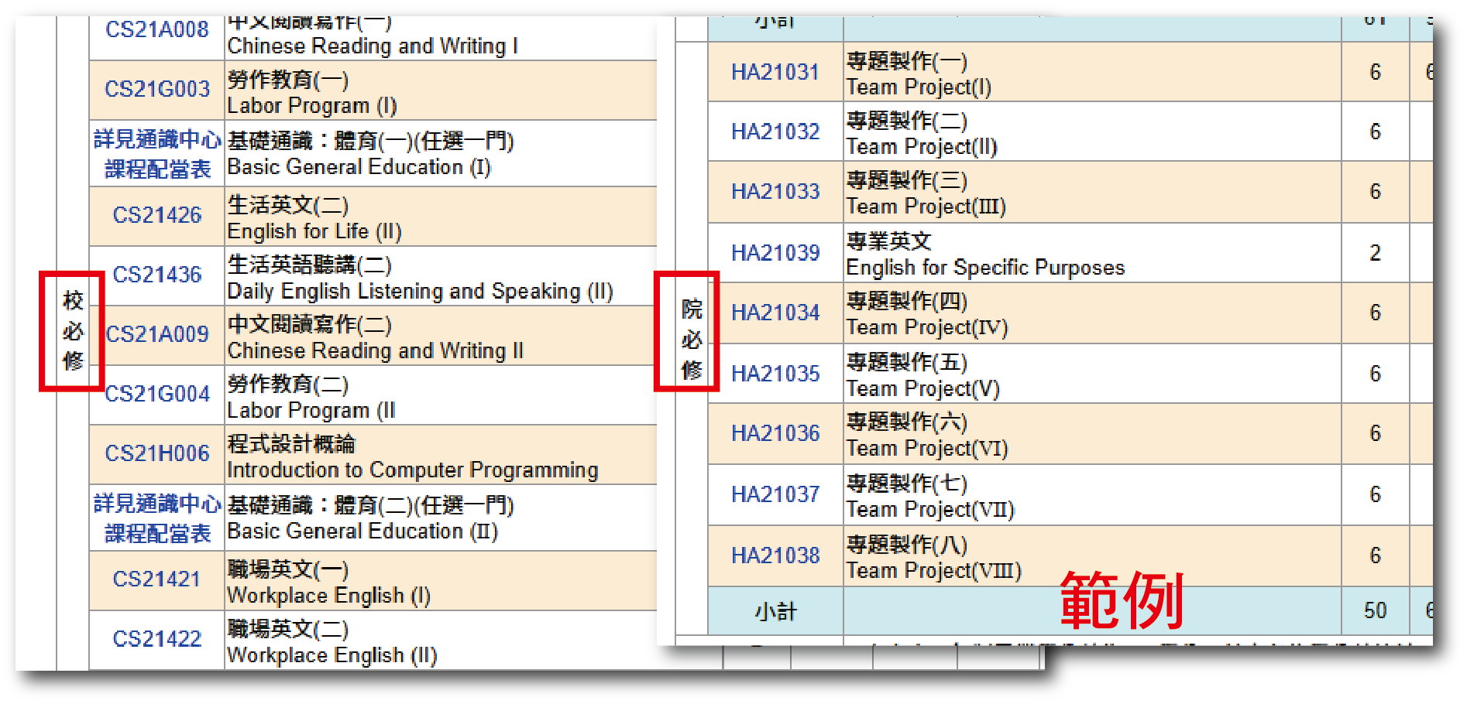Open HA21036 course code link
This screenshot has height=704, width=1467.
775,433
